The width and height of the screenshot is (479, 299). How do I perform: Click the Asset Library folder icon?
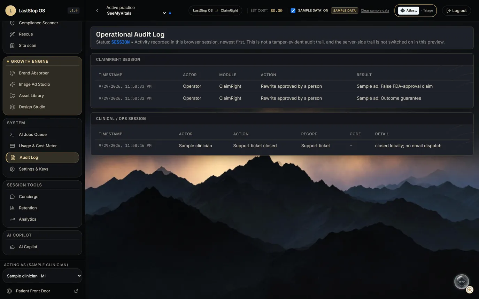12,96
